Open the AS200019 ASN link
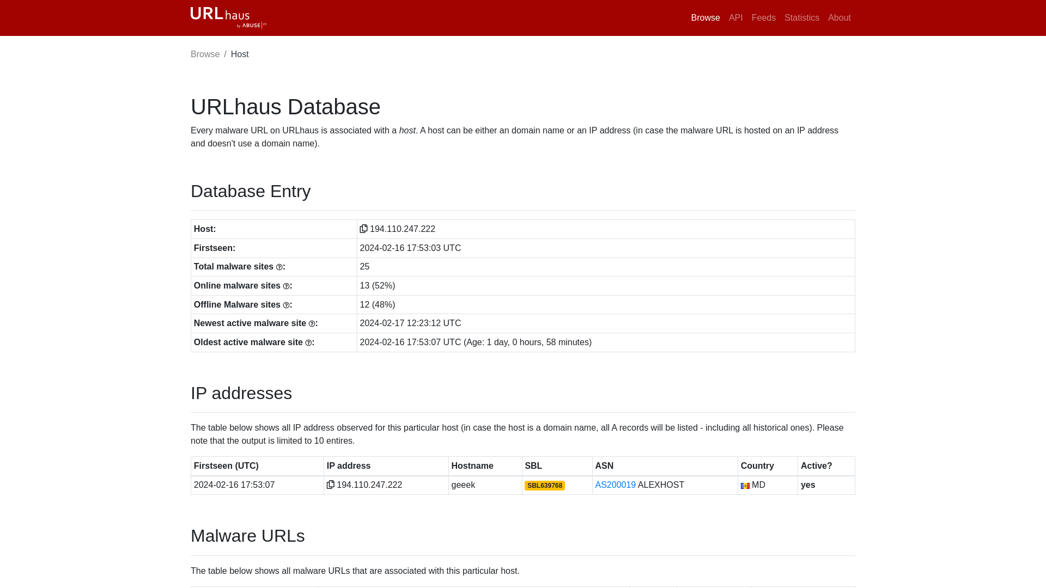The height and width of the screenshot is (588, 1046). tap(615, 485)
